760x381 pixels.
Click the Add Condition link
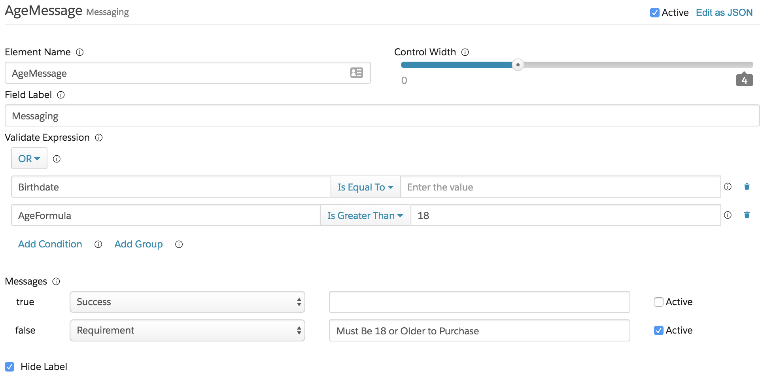point(50,244)
